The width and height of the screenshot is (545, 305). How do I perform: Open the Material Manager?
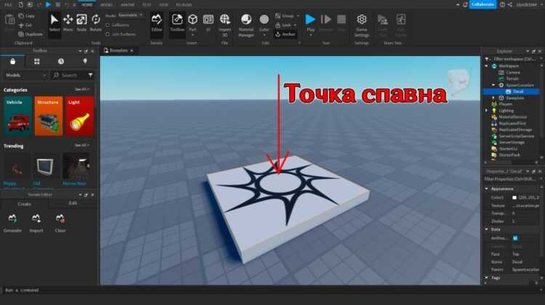[246, 24]
